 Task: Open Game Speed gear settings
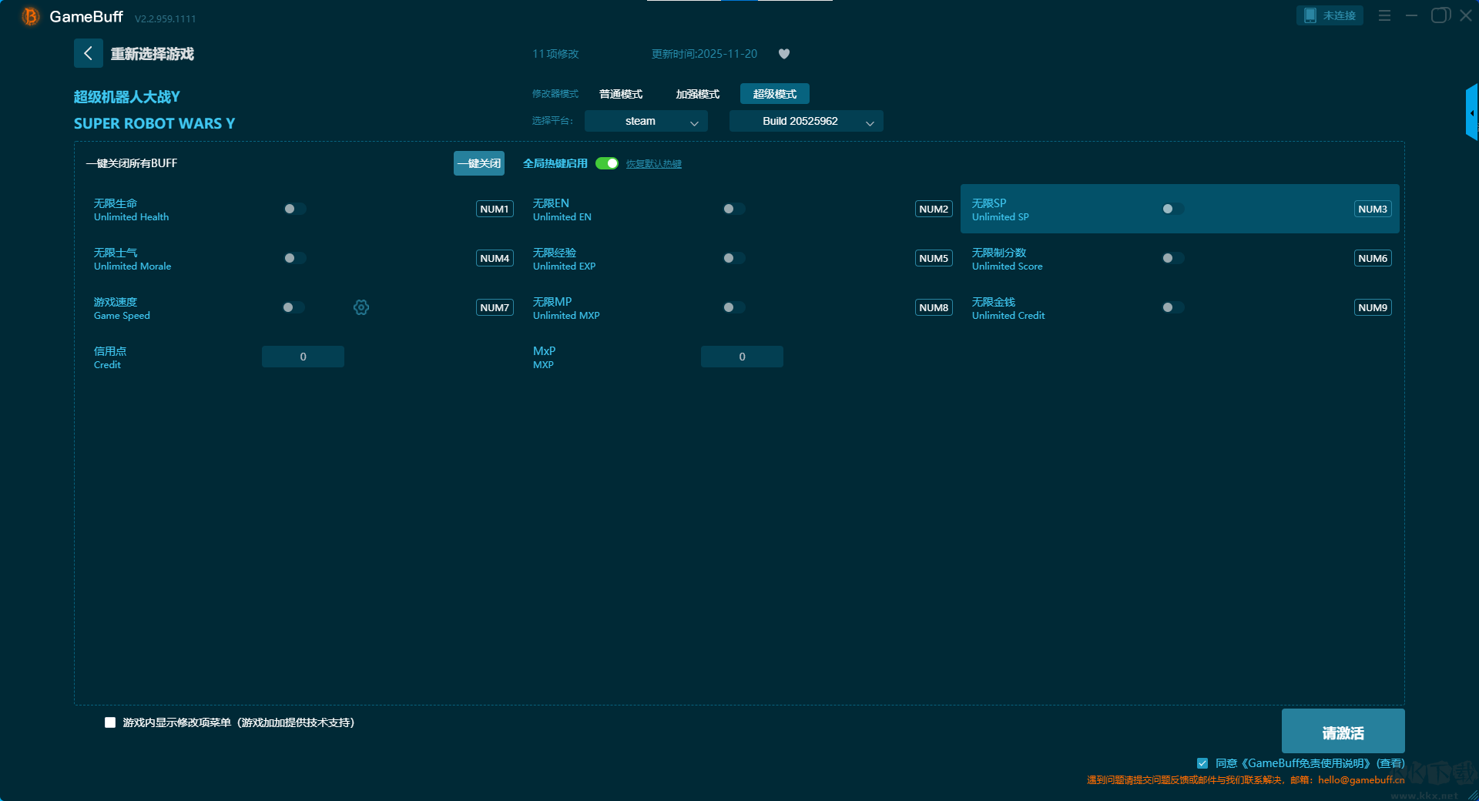pos(361,307)
